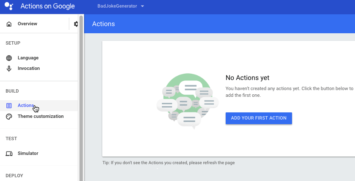Image resolution: width=355 pixels, height=181 pixels.
Task: Click the microphone icon beside Invocation
Action: pos(9,69)
